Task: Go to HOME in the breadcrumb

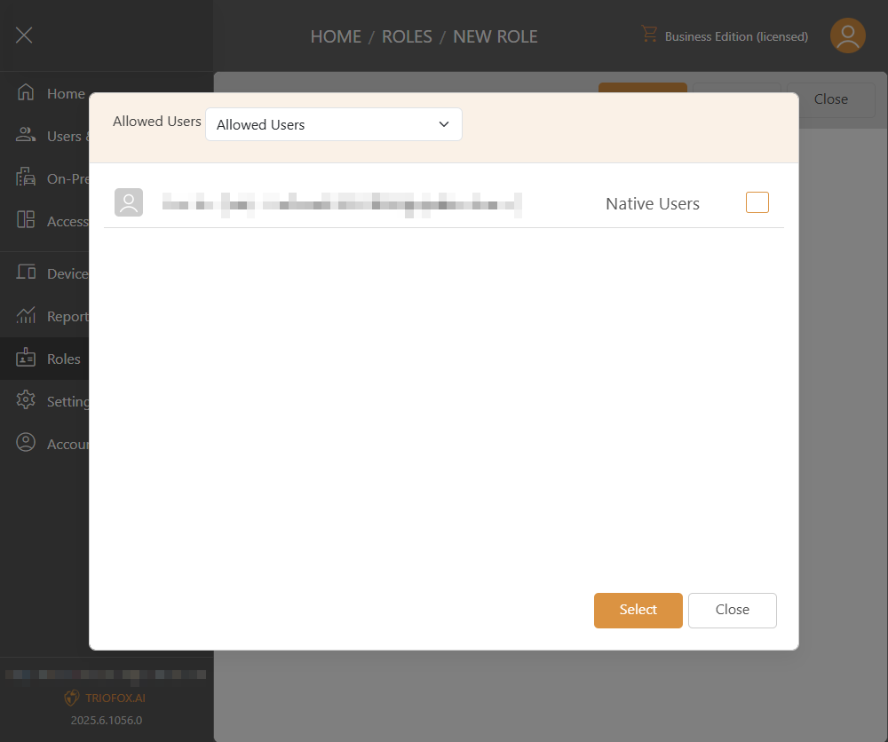Action: 336,36
